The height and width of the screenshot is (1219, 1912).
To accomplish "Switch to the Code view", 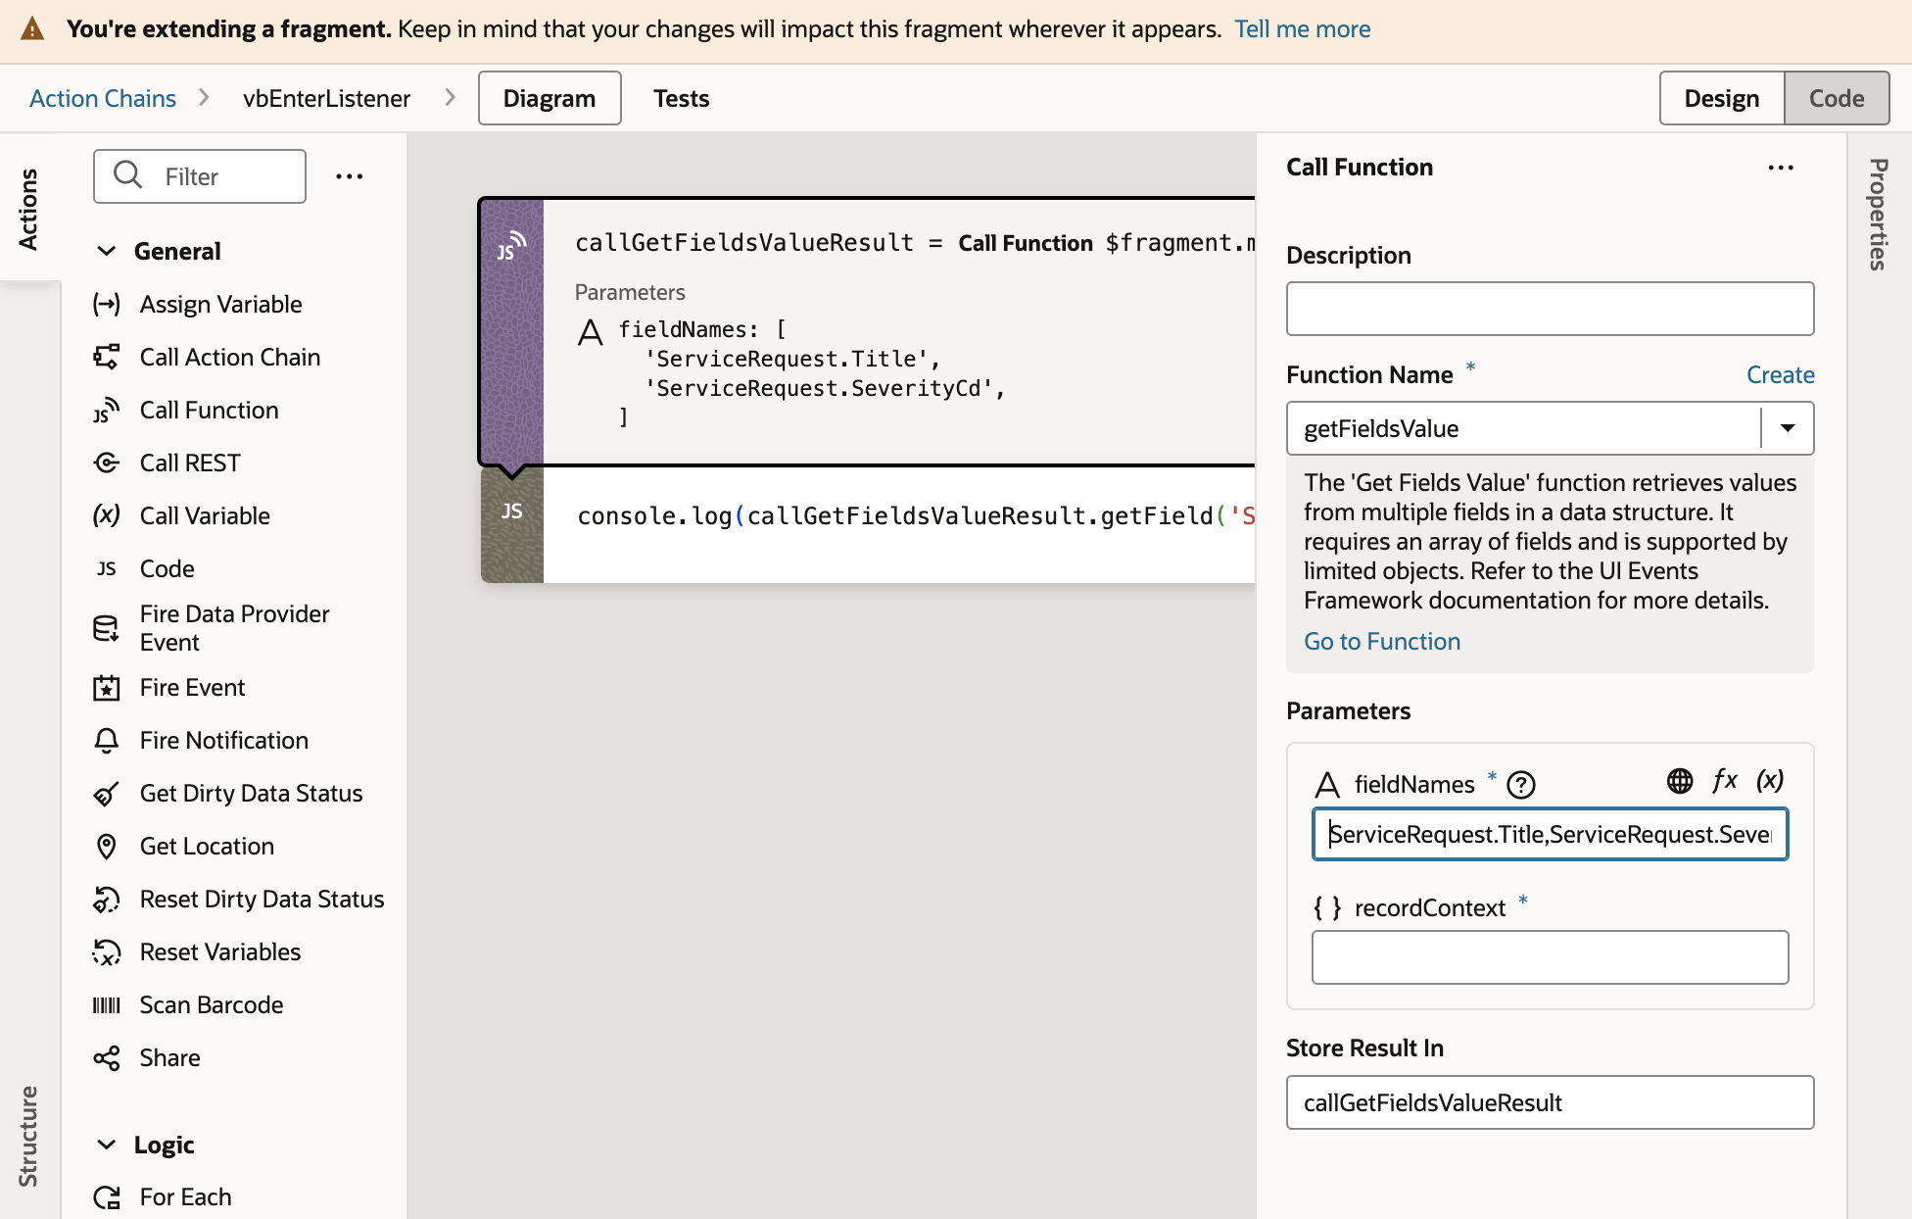I will tap(1834, 96).
